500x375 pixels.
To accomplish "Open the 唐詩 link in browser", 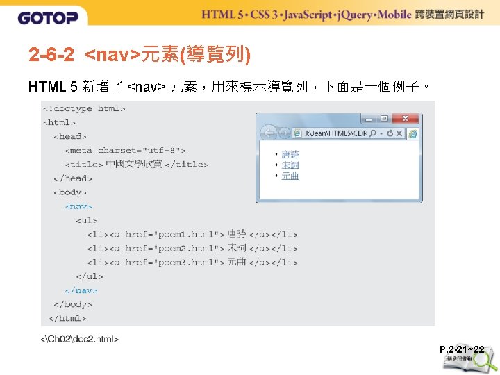I will [290, 154].
